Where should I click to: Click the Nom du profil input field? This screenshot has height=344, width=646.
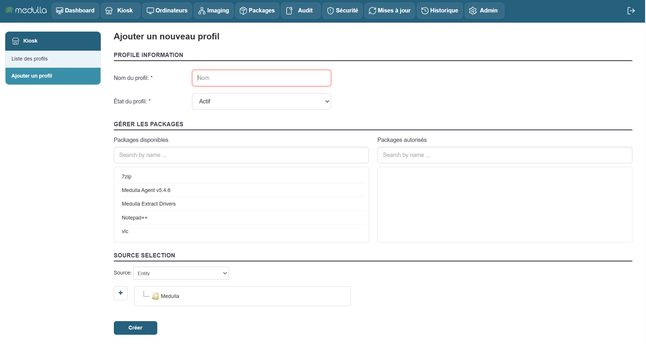click(x=261, y=78)
